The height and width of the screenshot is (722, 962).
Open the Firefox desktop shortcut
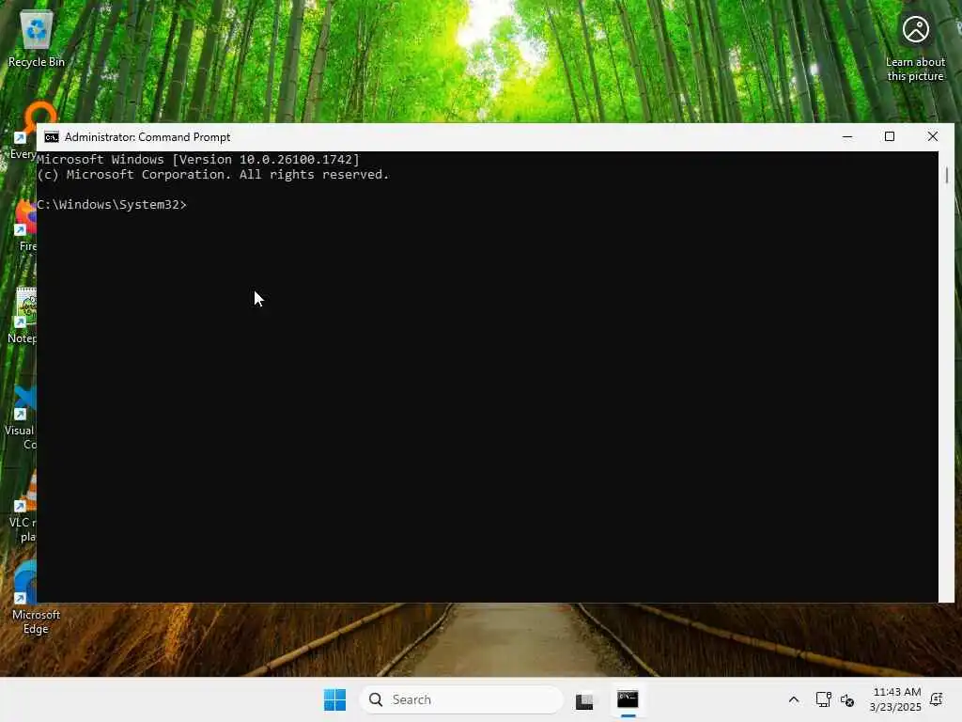(24, 226)
